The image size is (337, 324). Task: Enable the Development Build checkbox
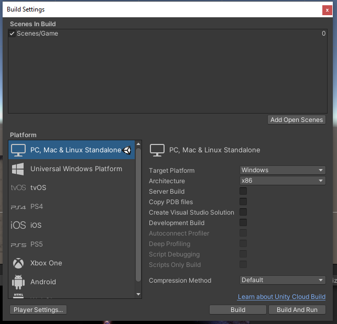(243, 222)
